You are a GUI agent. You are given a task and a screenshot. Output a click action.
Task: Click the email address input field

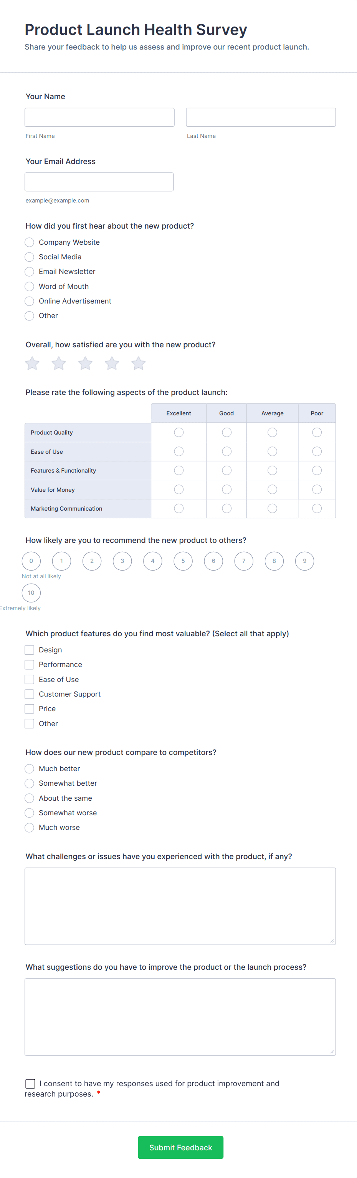[x=99, y=182]
